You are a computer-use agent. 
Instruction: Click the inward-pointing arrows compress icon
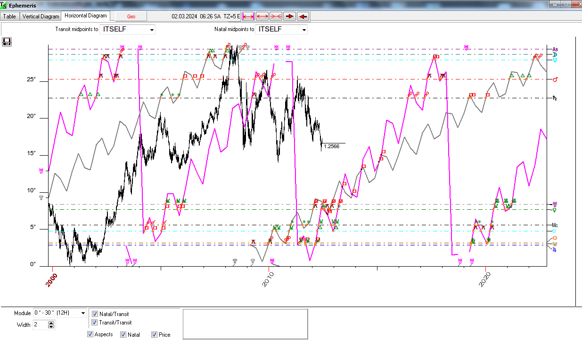click(276, 16)
